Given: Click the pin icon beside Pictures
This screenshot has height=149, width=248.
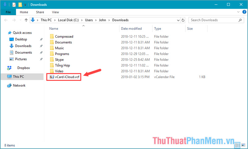Looking at the screenshot, I should point(41,59).
